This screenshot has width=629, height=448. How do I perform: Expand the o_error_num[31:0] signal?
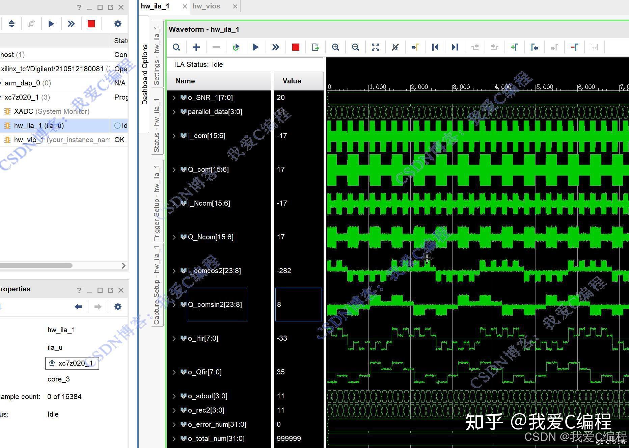tap(174, 424)
